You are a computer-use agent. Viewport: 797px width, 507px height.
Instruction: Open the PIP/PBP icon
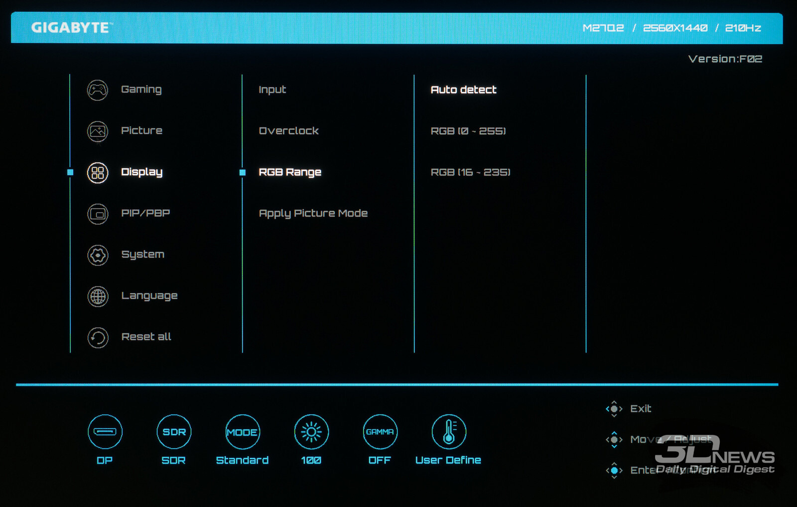pos(98,214)
